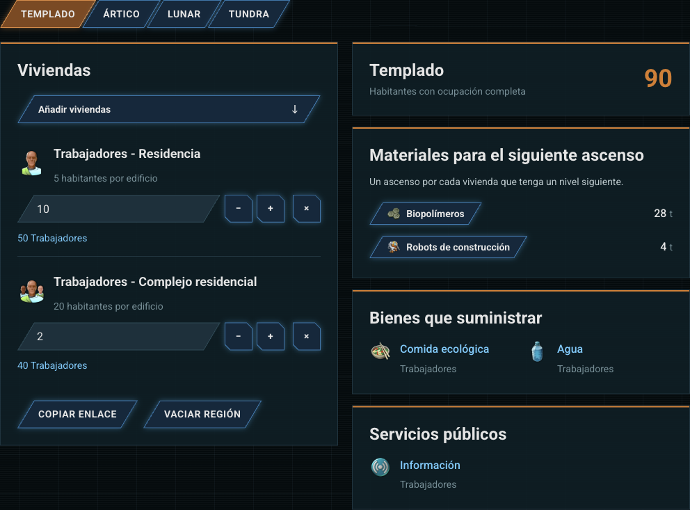Click '20 habitantes por edificio' text

pyautogui.click(x=109, y=306)
